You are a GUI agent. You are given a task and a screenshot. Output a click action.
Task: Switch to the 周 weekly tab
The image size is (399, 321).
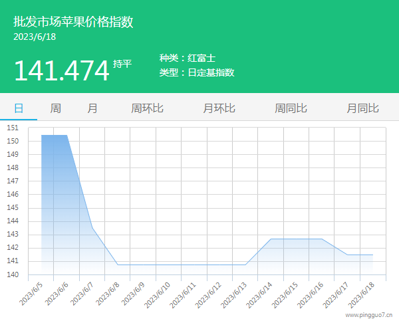[x=56, y=108]
